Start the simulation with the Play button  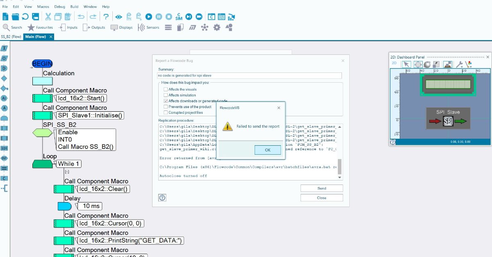[x=149, y=17]
